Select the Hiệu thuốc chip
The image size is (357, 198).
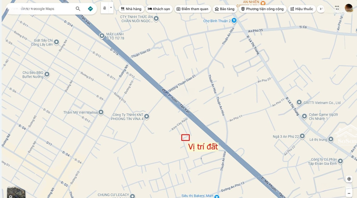pyautogui.click(x=302, y=9)
